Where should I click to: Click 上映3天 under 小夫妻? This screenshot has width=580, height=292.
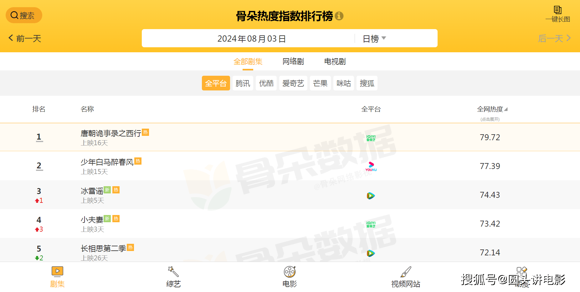pos(92,229)
